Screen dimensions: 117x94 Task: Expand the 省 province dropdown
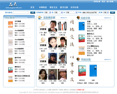click(58, 13)
